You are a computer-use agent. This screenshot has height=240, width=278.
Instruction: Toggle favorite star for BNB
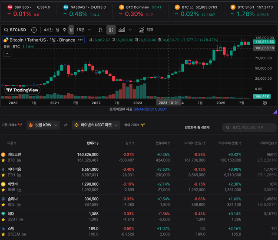click(x=3, y=190)
